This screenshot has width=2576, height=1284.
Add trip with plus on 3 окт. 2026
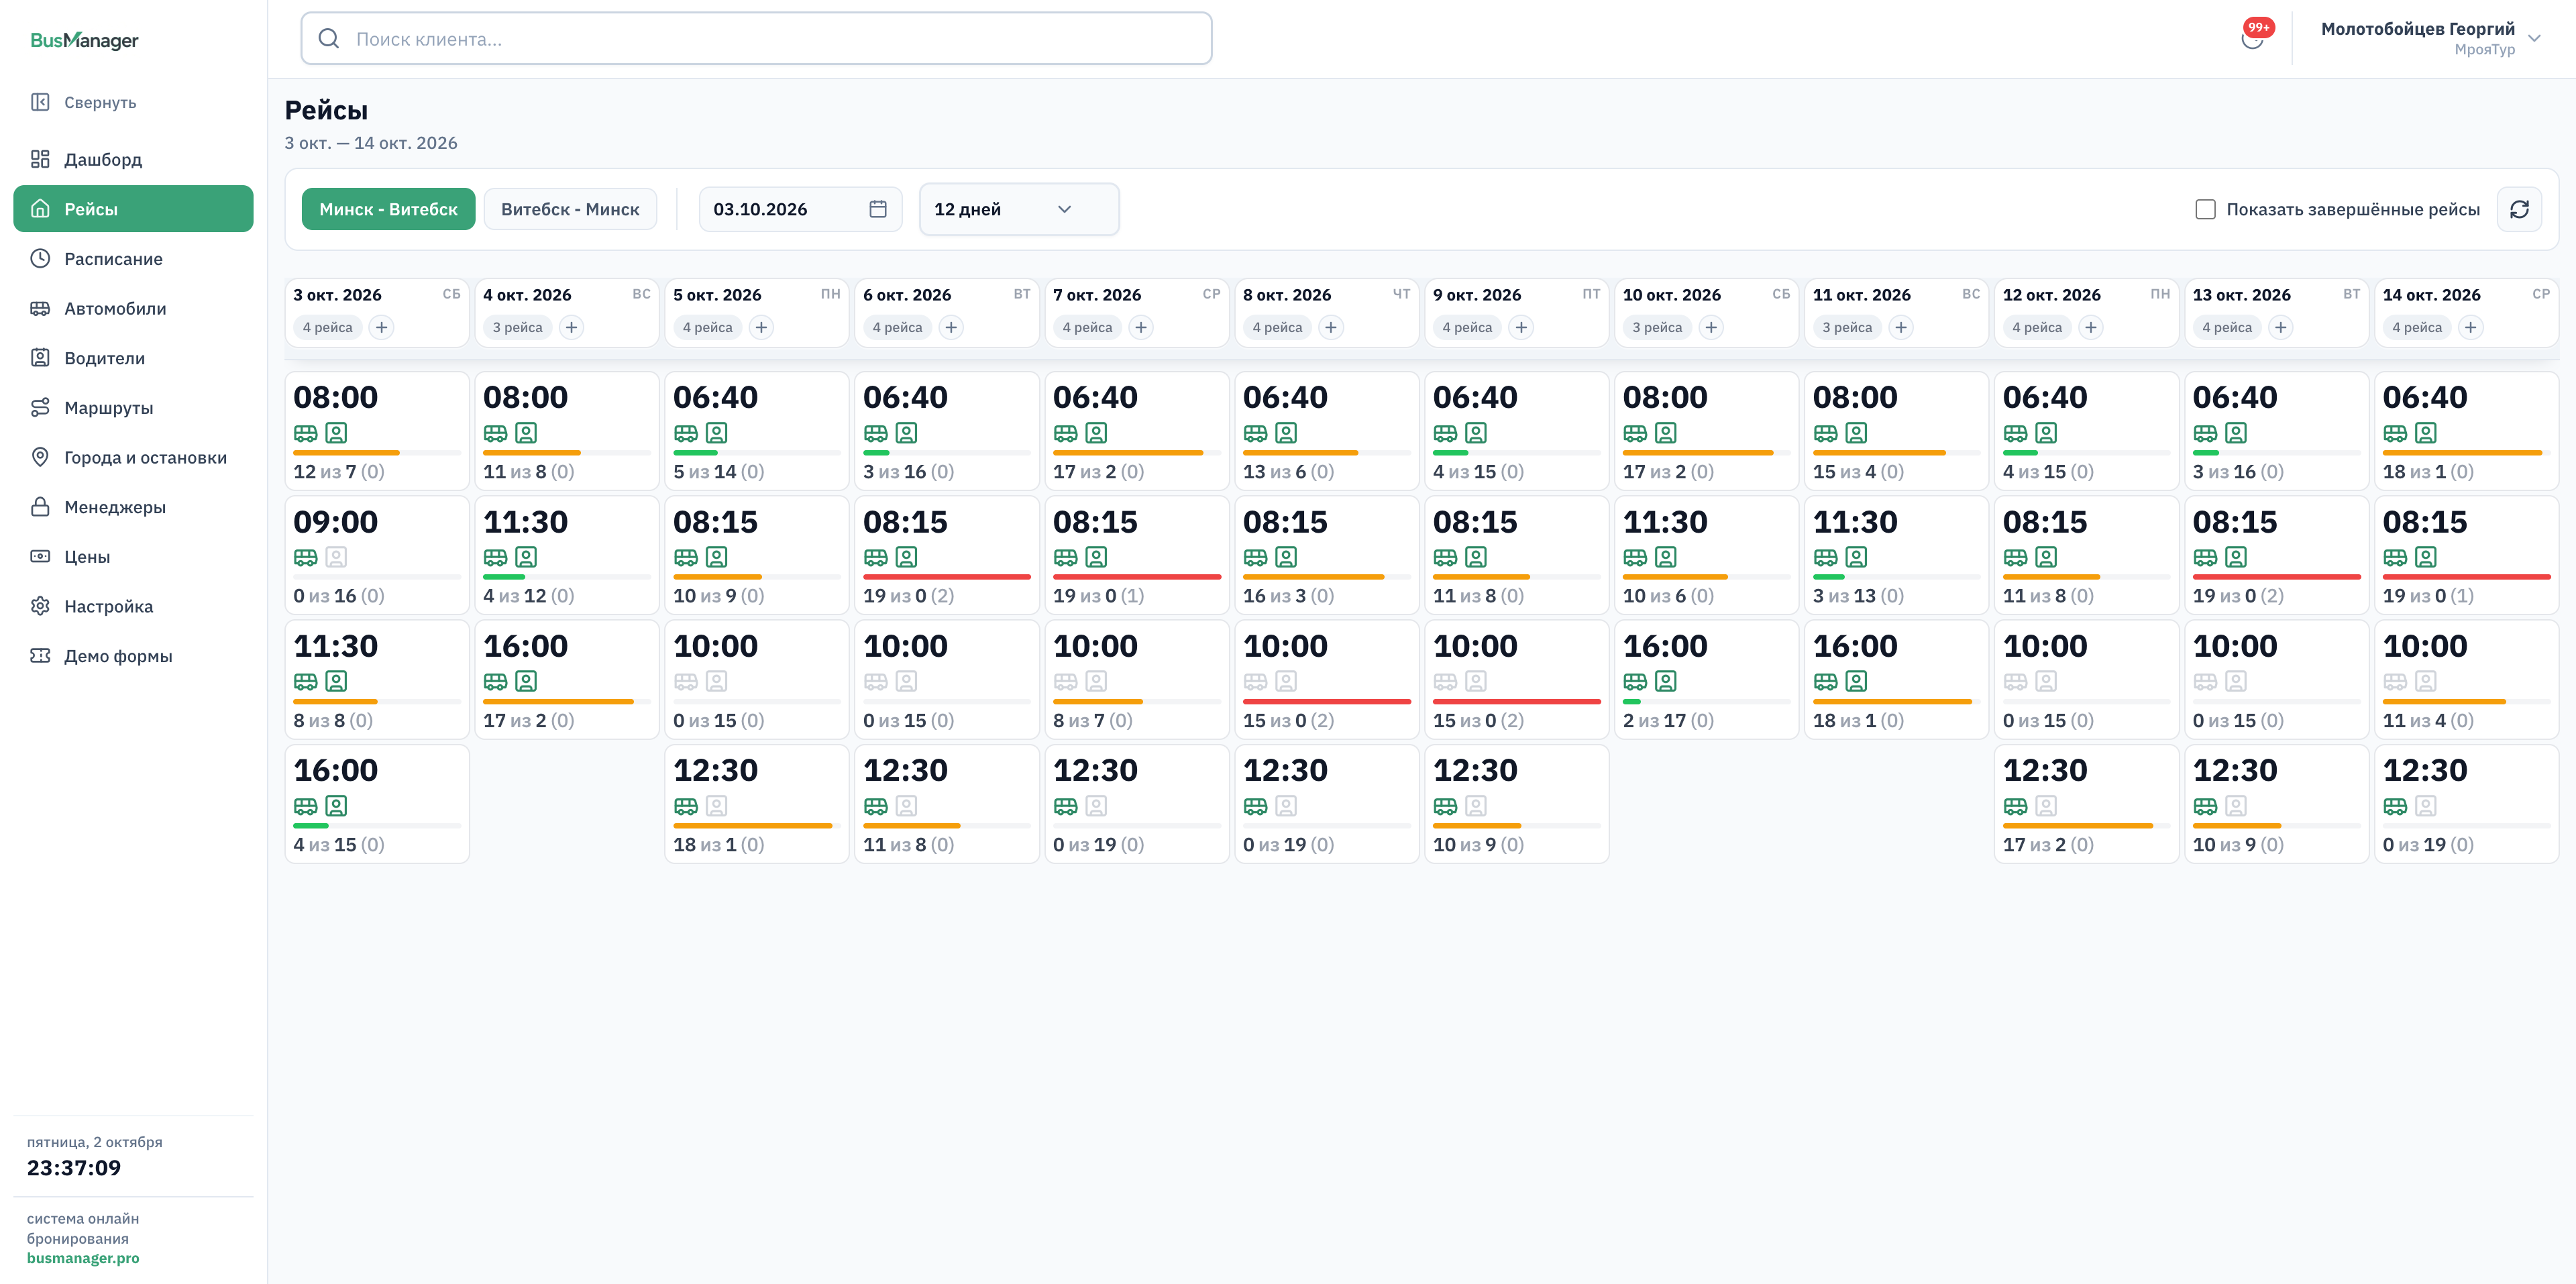(381, 327)
